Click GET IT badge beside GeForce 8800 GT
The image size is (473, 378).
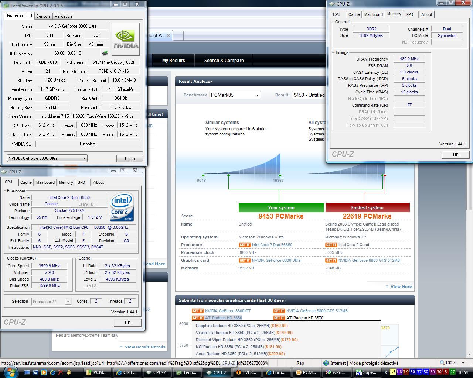[198, 311]
